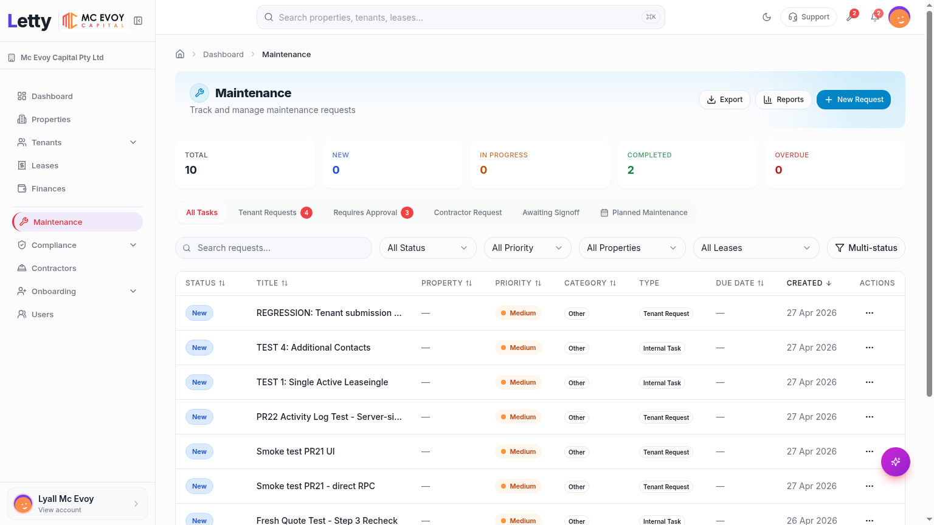Open Properties in sidebar
The height and width of the screenshot is (525, 934).
click(x=77, y=119)
